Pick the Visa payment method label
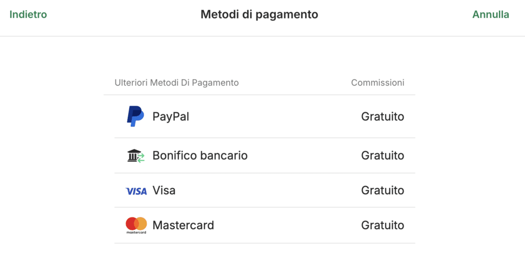Image resolution: width=525 pixels, height=256 pixels. pyautogui.click(x=164, y=190)
